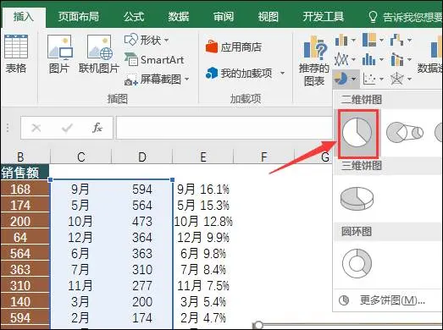
Task: Expand 我的加载项 dropdown arrow
Action: tap(282, 74)
